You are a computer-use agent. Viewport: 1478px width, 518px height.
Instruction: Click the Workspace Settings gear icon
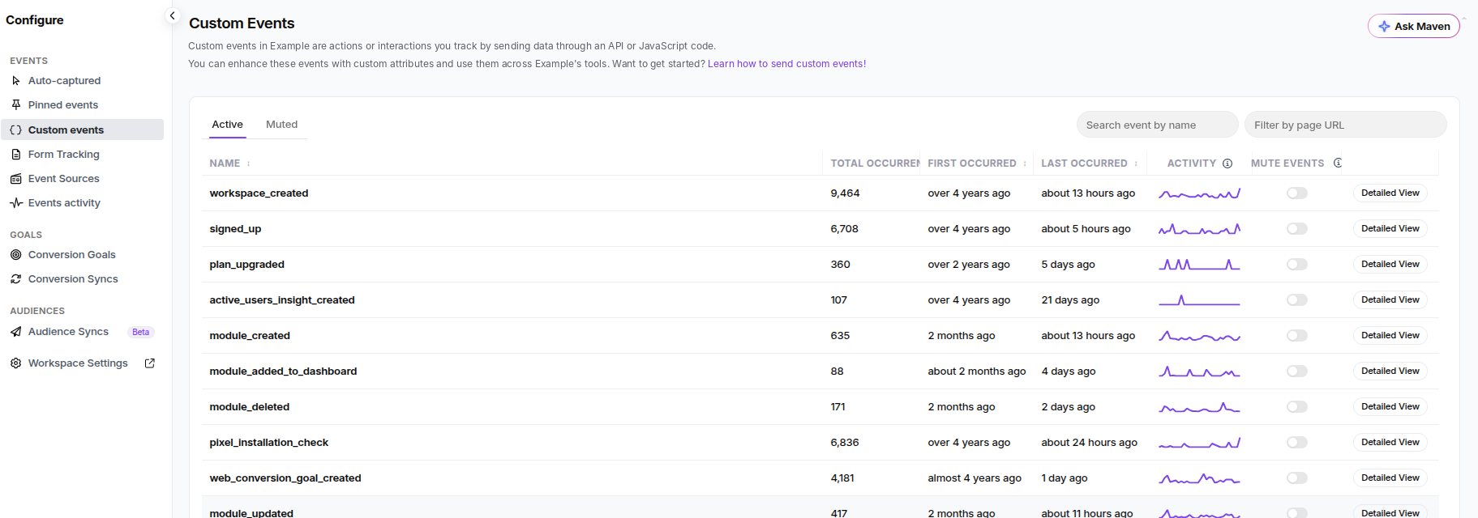[15, 363]
